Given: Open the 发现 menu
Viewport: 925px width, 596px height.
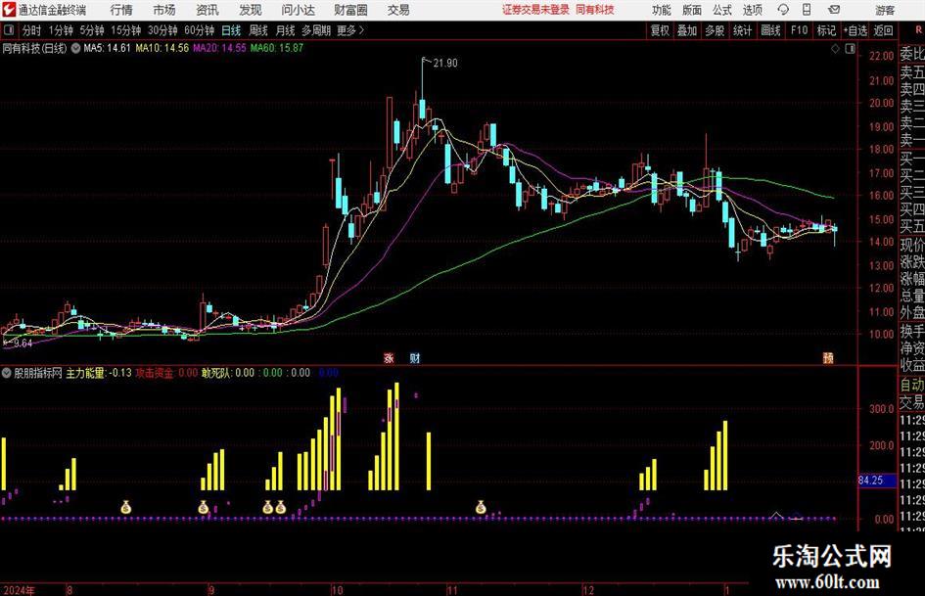Looking at the screenshot, I should click(251, 10).
